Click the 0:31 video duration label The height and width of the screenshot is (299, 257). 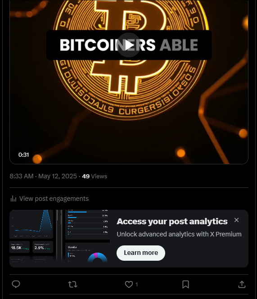(24, 154)
